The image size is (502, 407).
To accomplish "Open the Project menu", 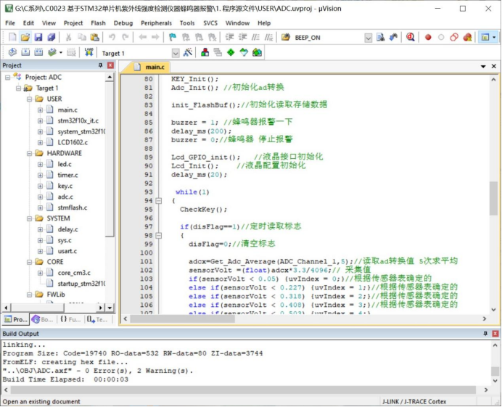I will [73, 23].
